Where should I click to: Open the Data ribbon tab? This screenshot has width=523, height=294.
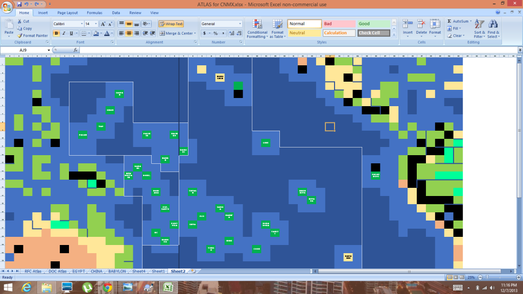tap(116, 13)
